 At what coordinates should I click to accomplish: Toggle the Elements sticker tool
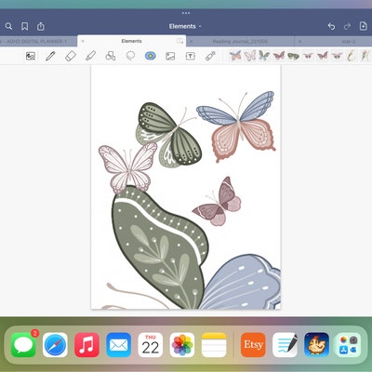click(151, 56)
